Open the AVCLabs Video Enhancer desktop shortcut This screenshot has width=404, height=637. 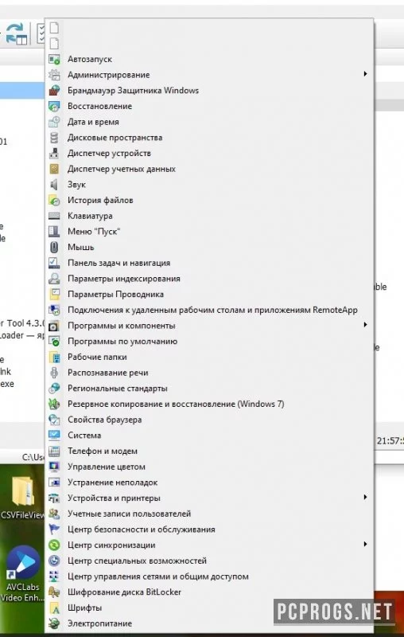(22, 574)
